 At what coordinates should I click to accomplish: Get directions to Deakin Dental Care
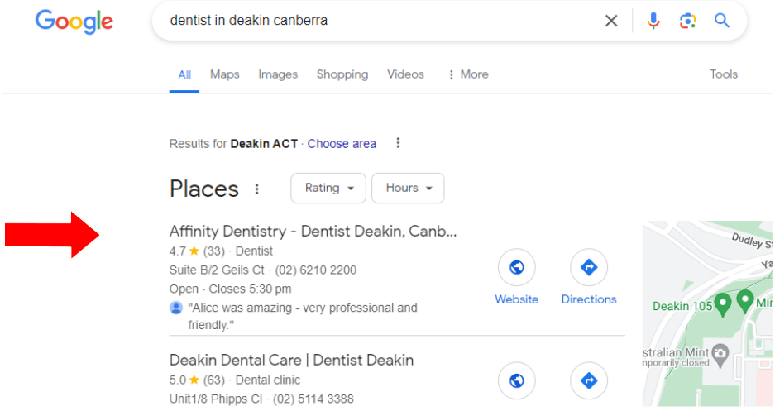[589, 380]
